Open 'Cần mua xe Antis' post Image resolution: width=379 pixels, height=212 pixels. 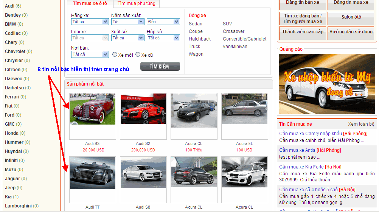pyautogui.click(x=297, y=150)
